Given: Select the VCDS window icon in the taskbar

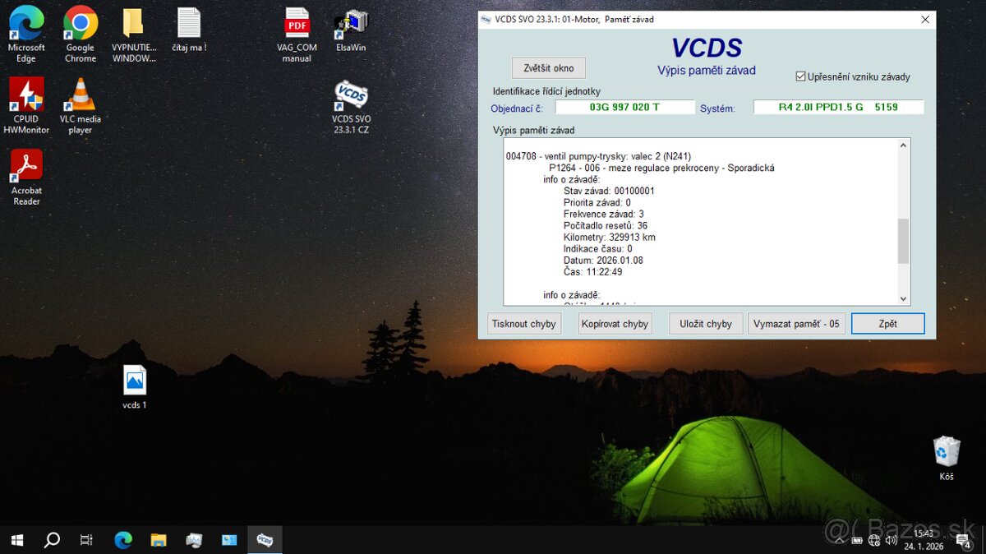Looking at the screenshot, I should click(265, 540).
